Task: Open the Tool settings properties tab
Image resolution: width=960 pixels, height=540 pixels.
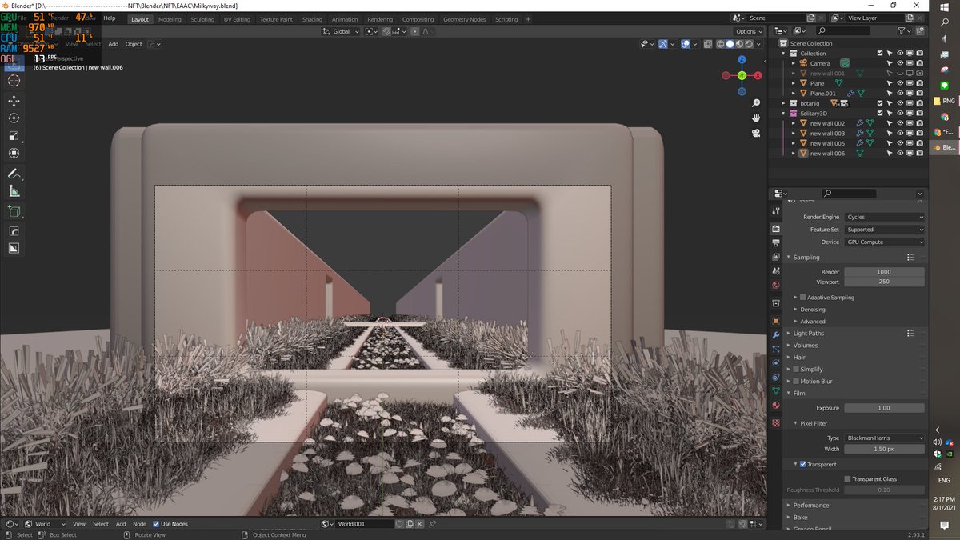Action: 775,211
